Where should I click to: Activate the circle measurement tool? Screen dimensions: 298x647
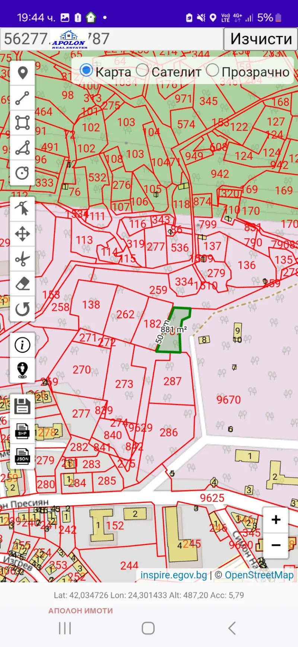22,173
